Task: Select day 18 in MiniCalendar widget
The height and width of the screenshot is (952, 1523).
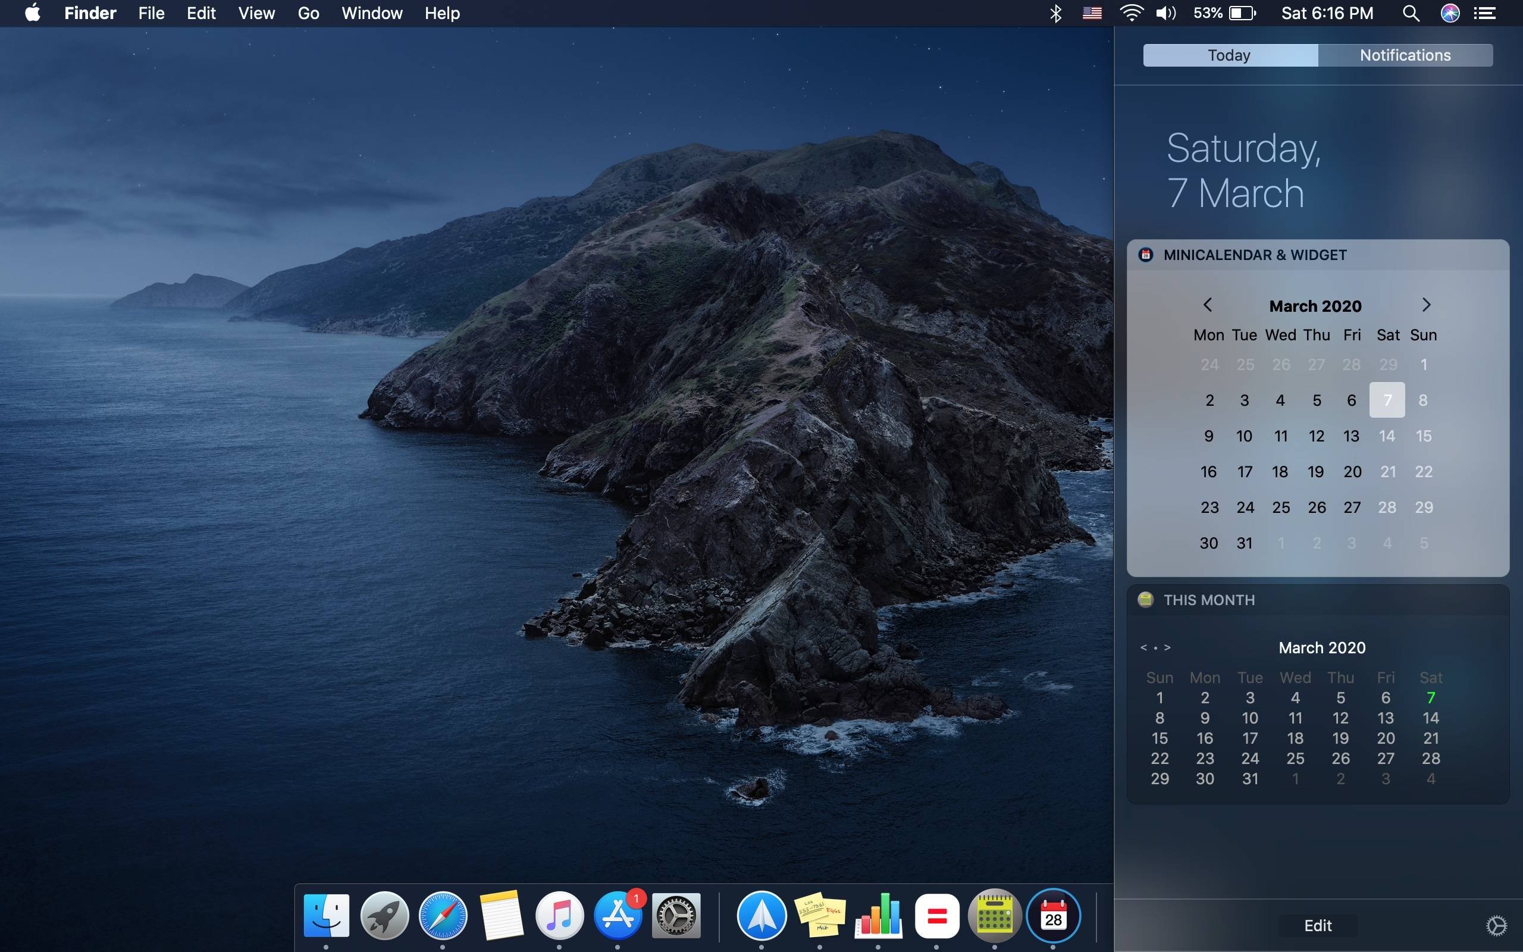Action: pos(1280,472)
